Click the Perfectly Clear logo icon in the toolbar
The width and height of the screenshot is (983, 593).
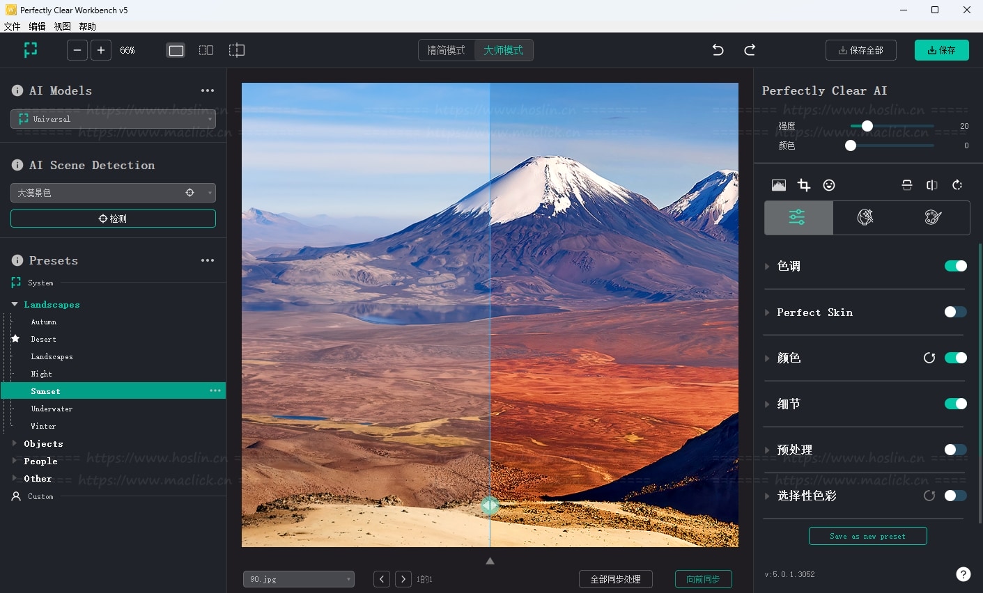tap(31, 50)
